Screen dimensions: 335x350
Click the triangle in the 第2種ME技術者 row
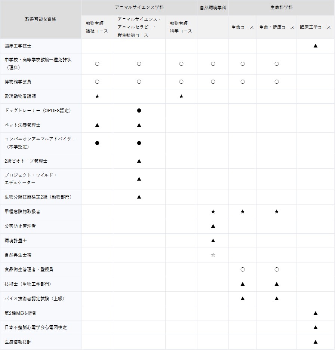click(315, 313)
